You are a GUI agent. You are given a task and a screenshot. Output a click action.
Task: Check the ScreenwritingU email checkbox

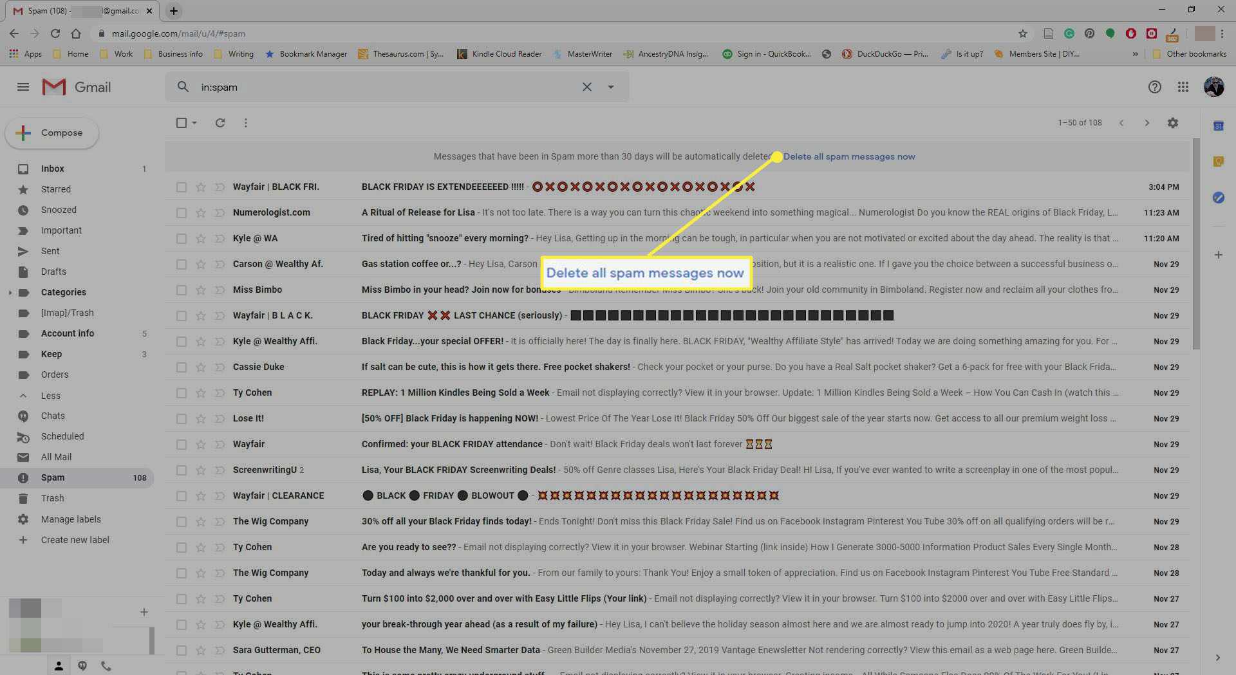coord(182,470)
